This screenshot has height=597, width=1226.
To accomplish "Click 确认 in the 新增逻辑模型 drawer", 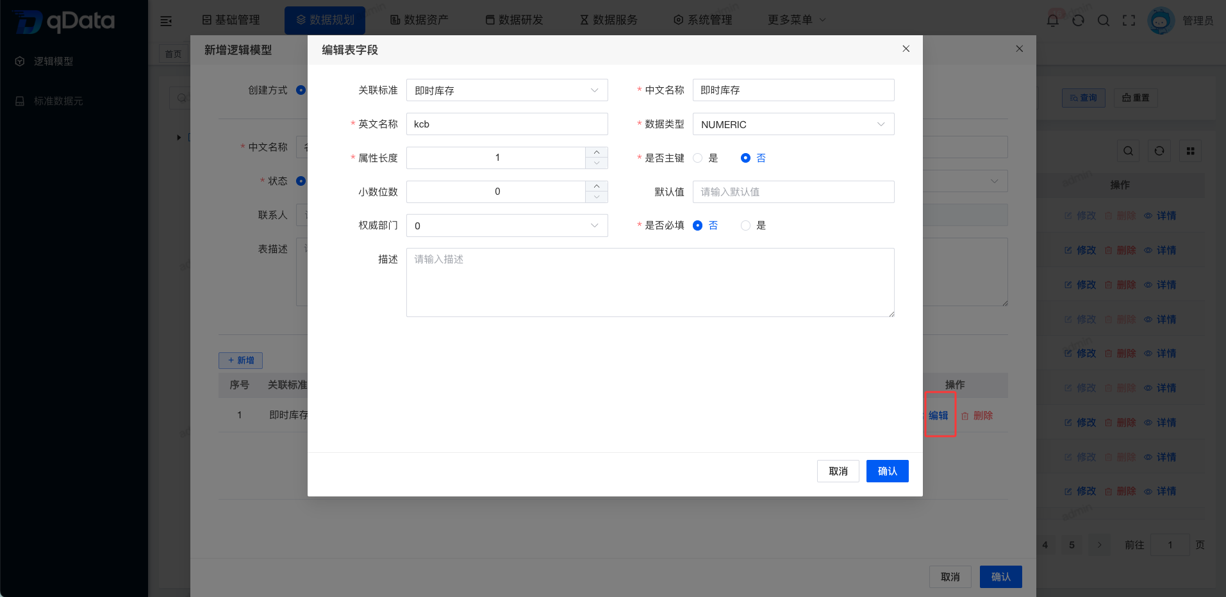I will 1001,577.
